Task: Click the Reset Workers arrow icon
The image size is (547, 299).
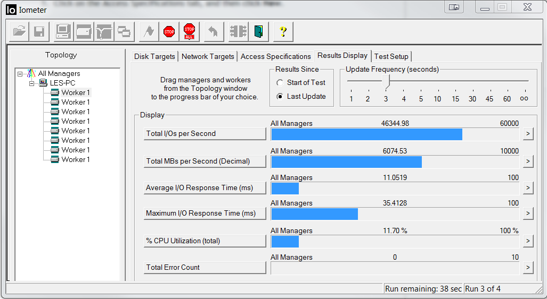Action: [x=213, y=32]
